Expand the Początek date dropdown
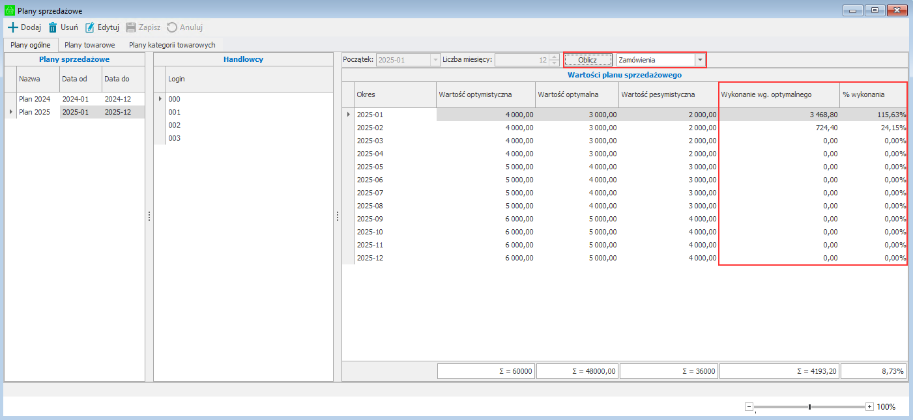The width and height of the screenshot is (913, 420). (435, 60)
